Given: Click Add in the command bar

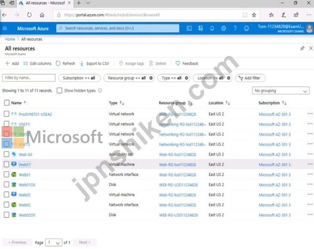Looking at the screenshot, I should coord(12,64).
